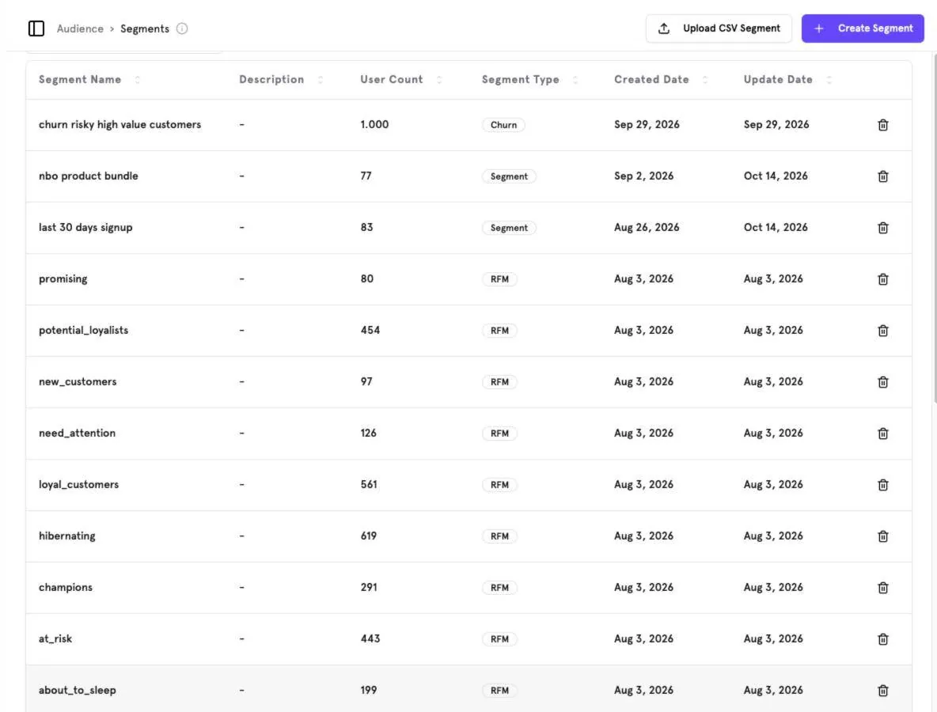Toggle the sidebar panel icon
This screenshot has height=712, width=937.
tap(36, 28)
